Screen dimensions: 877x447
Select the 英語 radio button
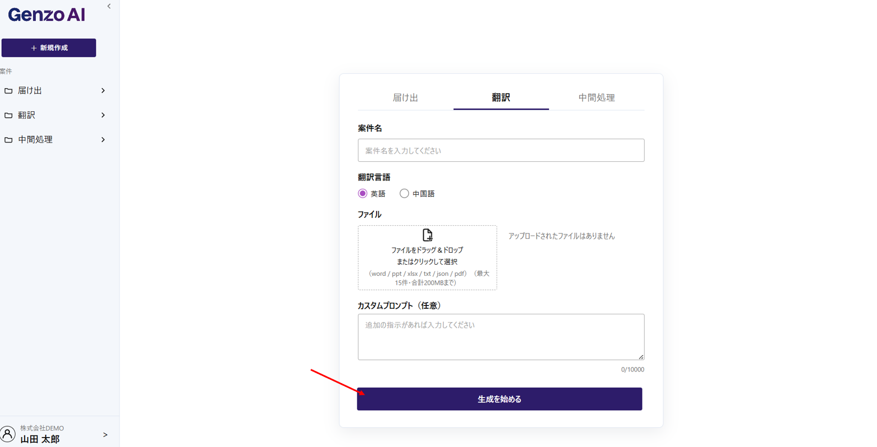[362, 193]
